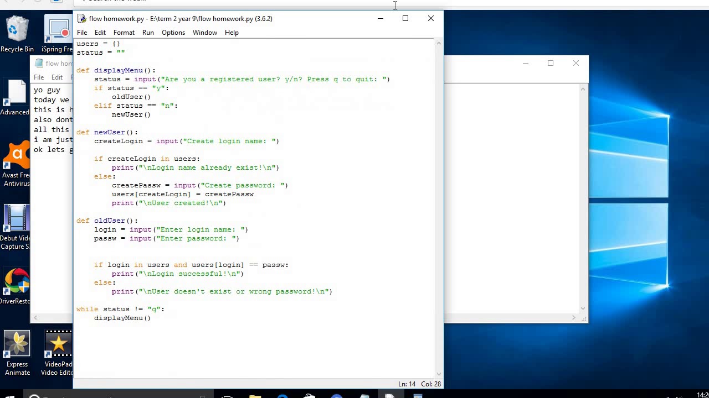Click the 'User doesn't exist or wrong password' line

[x=222, y=291]
